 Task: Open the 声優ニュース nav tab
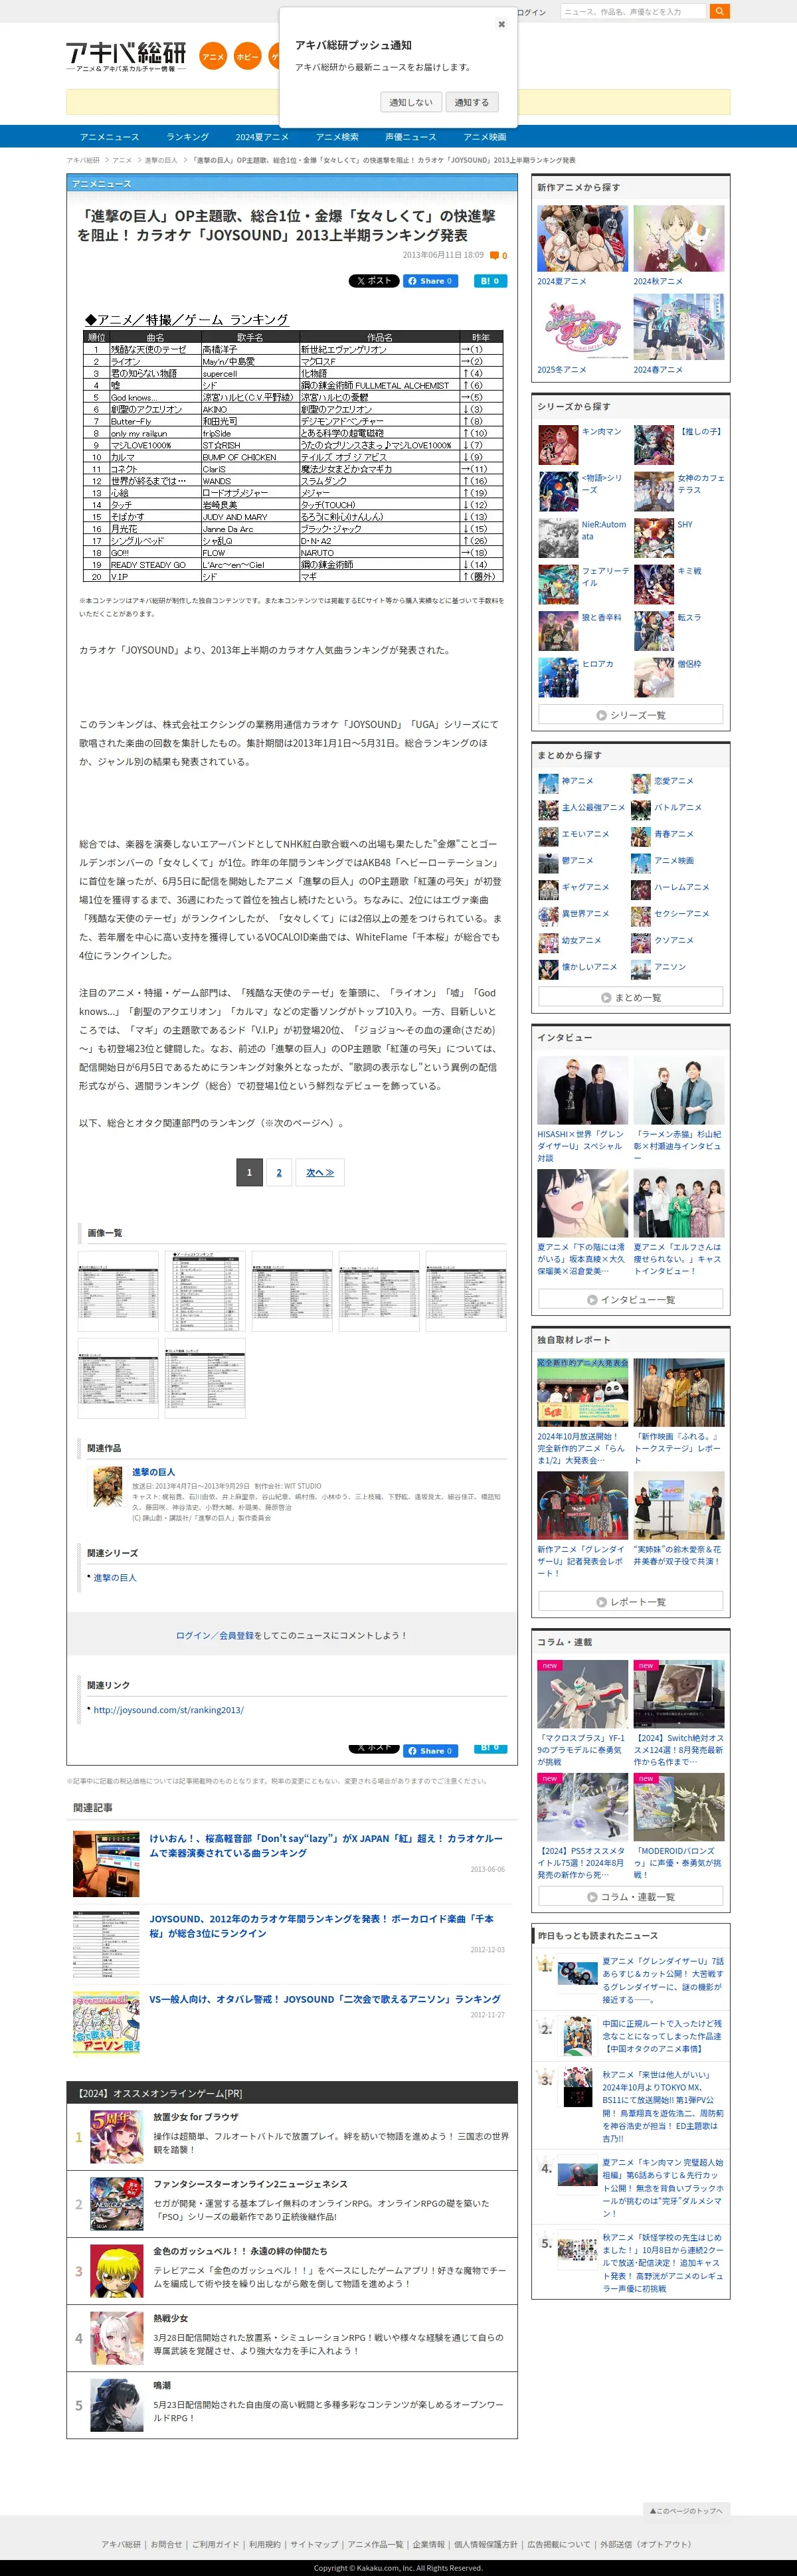tap(410, 137)
